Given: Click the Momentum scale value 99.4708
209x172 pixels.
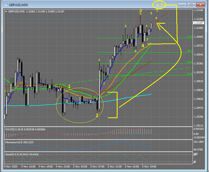Looking at the screenshot, I should (x=198, y=150).
